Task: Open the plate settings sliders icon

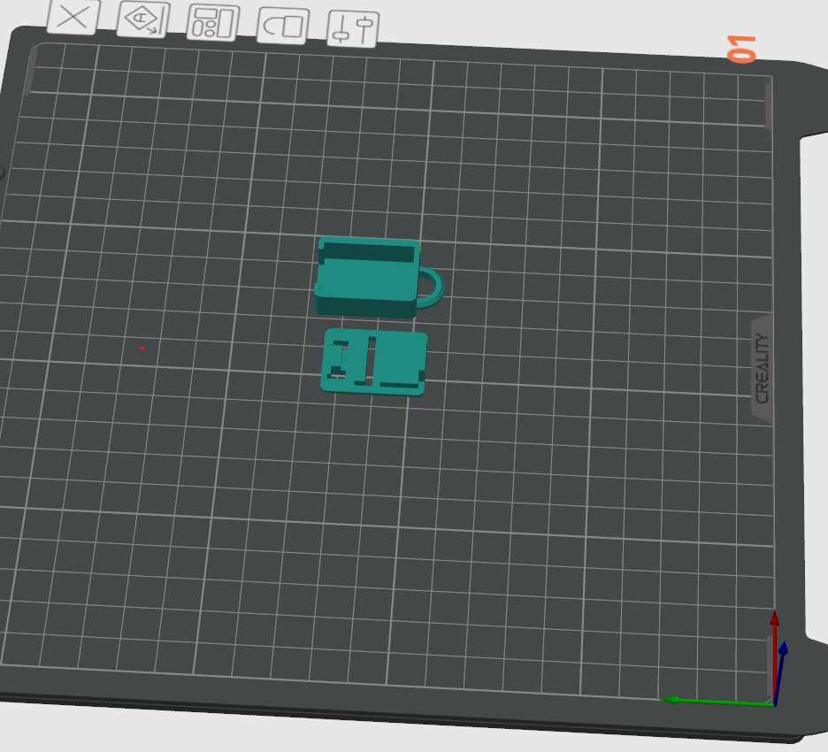Action: [352, 28]
